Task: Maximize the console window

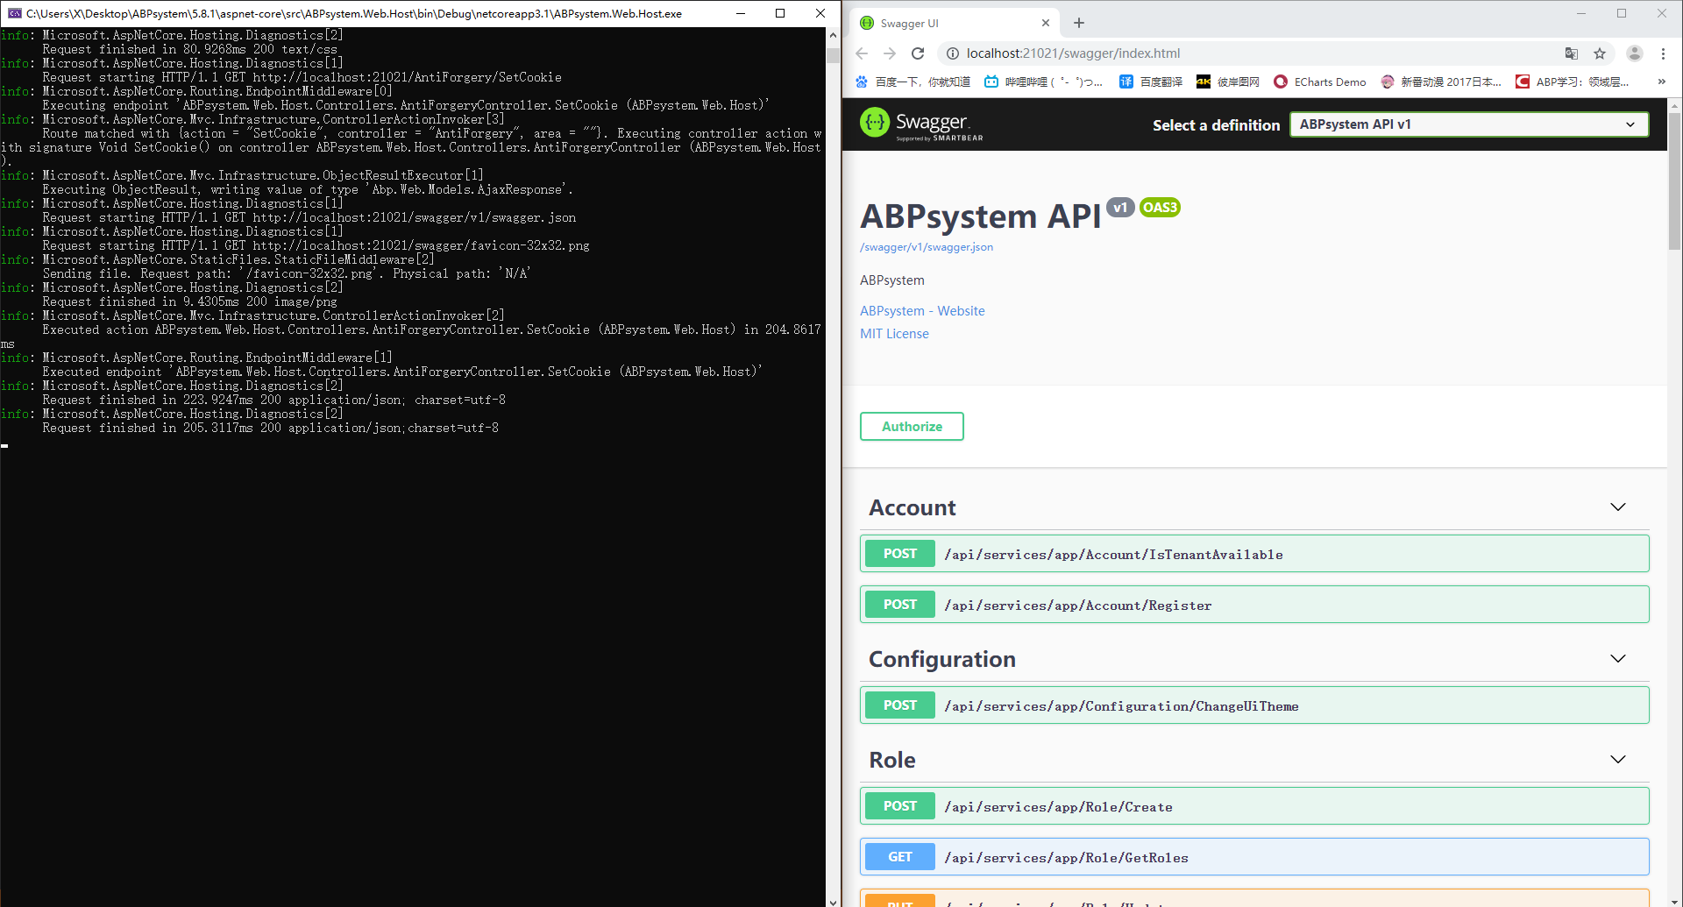Action: coord(780,13)
